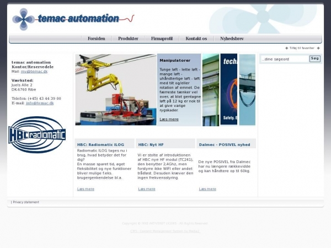Open the Forsiden menu item
Image resolution: width=331 pixels, height=248 pixels.
[96, 39]
